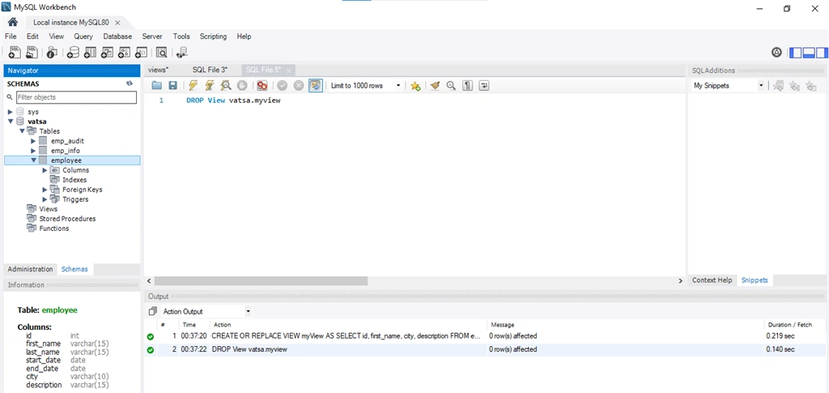Search table data icon in main toolbar

pos(161,52)
